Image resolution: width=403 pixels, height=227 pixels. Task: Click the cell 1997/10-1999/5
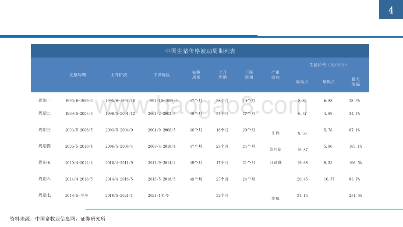click(x=163, y=100)
